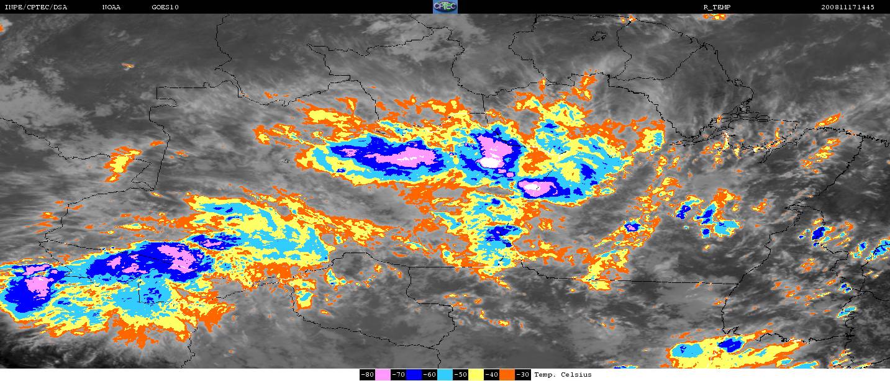This screenshot has width=890, height=381.
Task: Click the -30 legend label
Action: click(x=523, y=375)
